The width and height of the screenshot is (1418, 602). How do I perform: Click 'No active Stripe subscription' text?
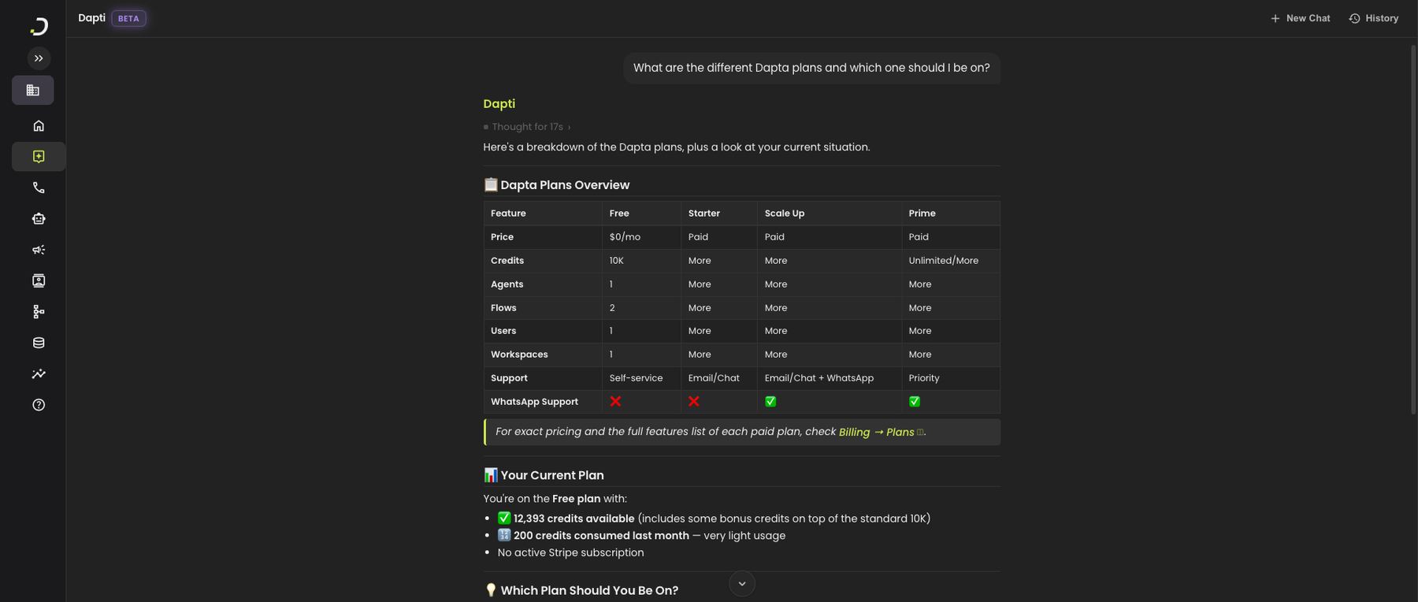click(x=570, y=552)
